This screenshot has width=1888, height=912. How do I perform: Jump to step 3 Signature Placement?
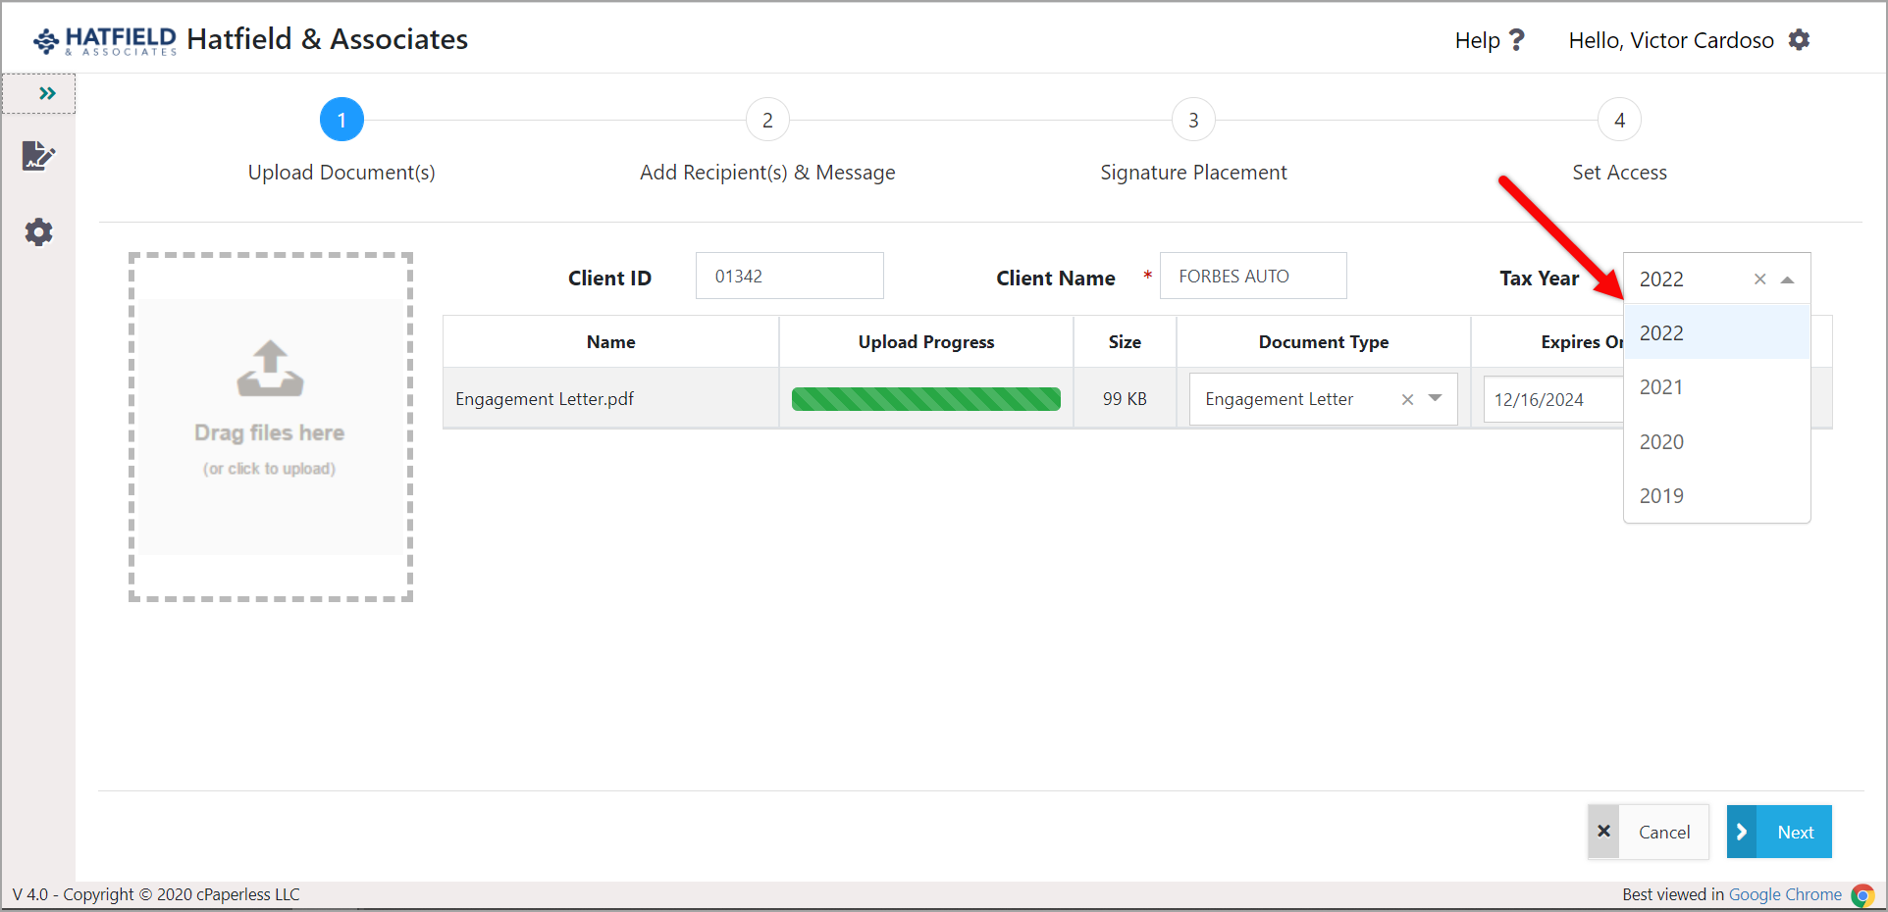(x=1193, y=121)
